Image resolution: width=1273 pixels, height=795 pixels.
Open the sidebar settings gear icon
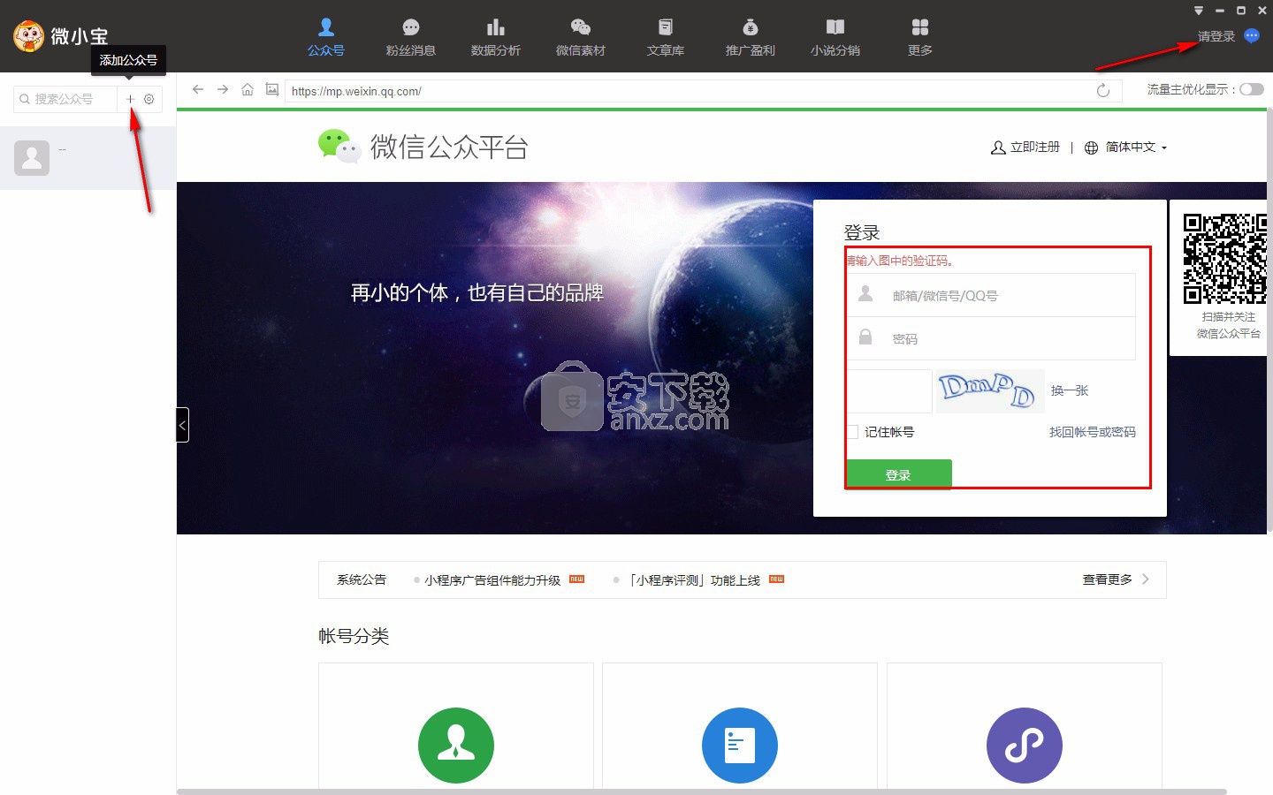[x=149, y=99]
